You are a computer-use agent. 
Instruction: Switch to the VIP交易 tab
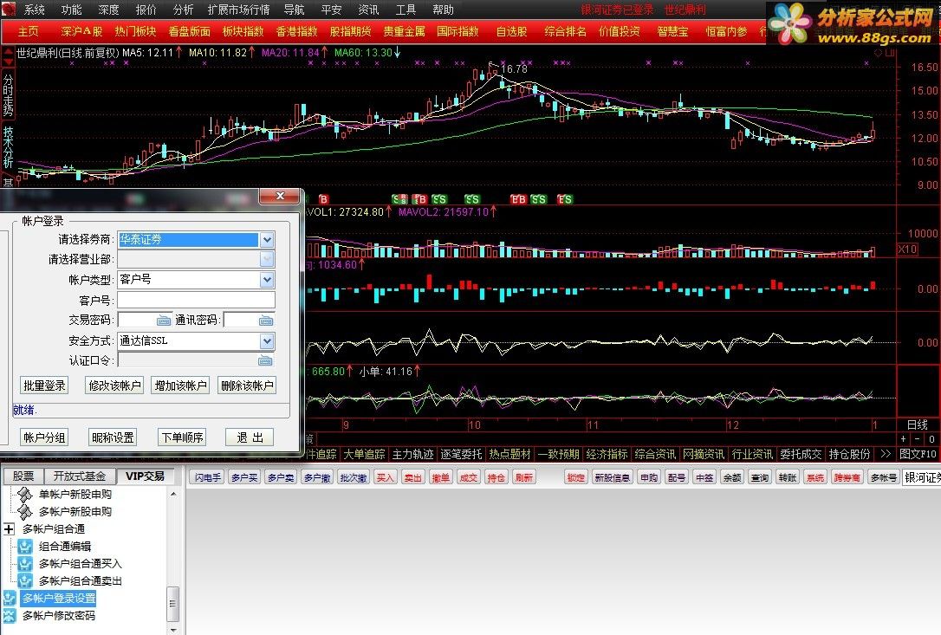click(x=146, y=476)
